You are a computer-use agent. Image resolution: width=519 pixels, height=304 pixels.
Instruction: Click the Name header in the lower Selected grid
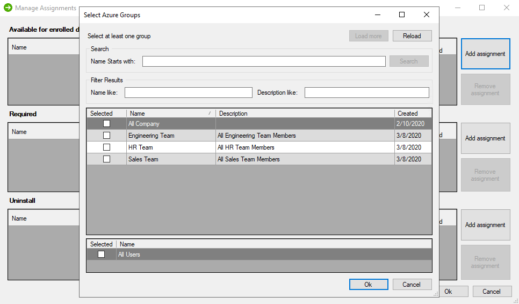pos(274,244)
